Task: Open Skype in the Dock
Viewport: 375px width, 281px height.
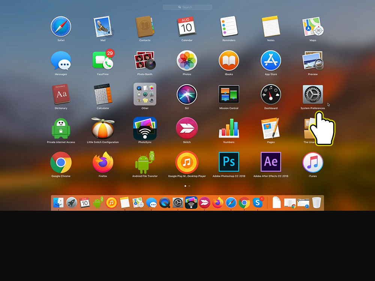Action: point(258,202)
